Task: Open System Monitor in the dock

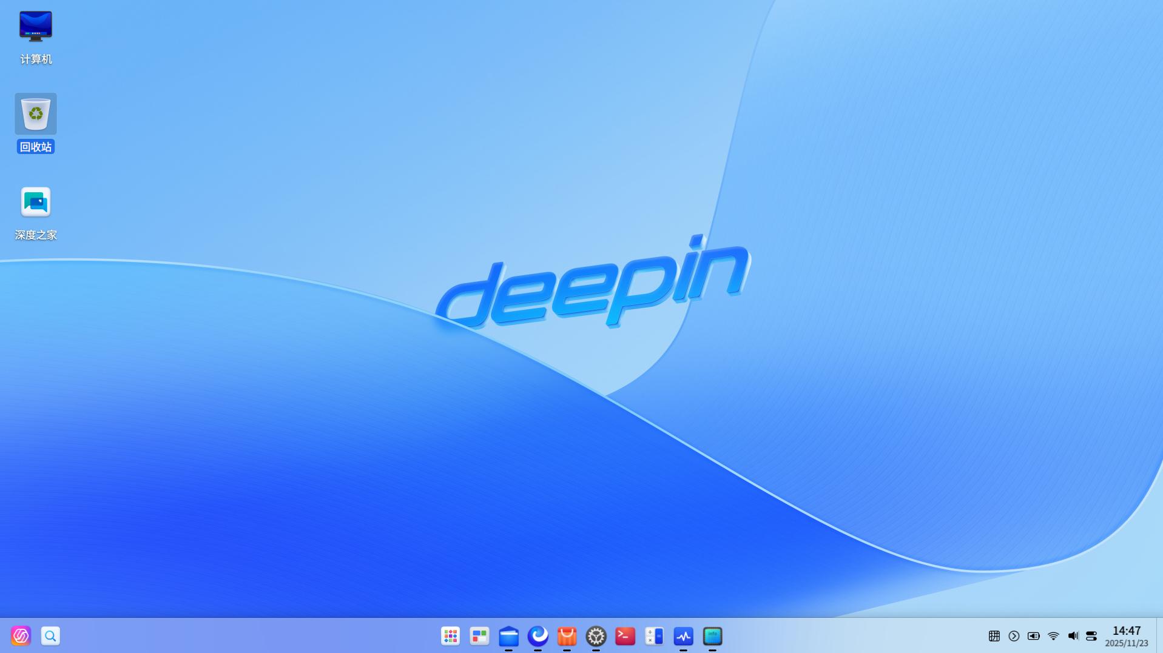Action: point(683,636)
